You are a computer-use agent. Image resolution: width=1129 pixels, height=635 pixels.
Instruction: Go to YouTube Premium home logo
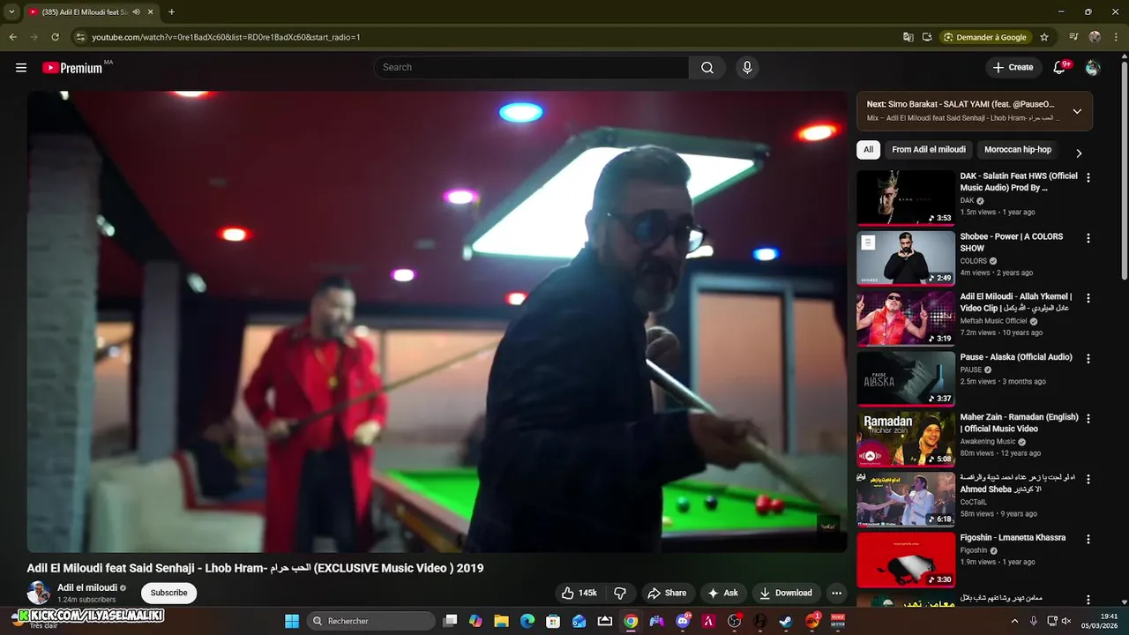(x=72, y=68)
